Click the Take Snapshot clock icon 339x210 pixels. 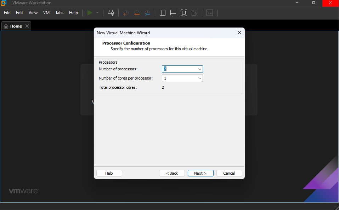click(126, 13)
